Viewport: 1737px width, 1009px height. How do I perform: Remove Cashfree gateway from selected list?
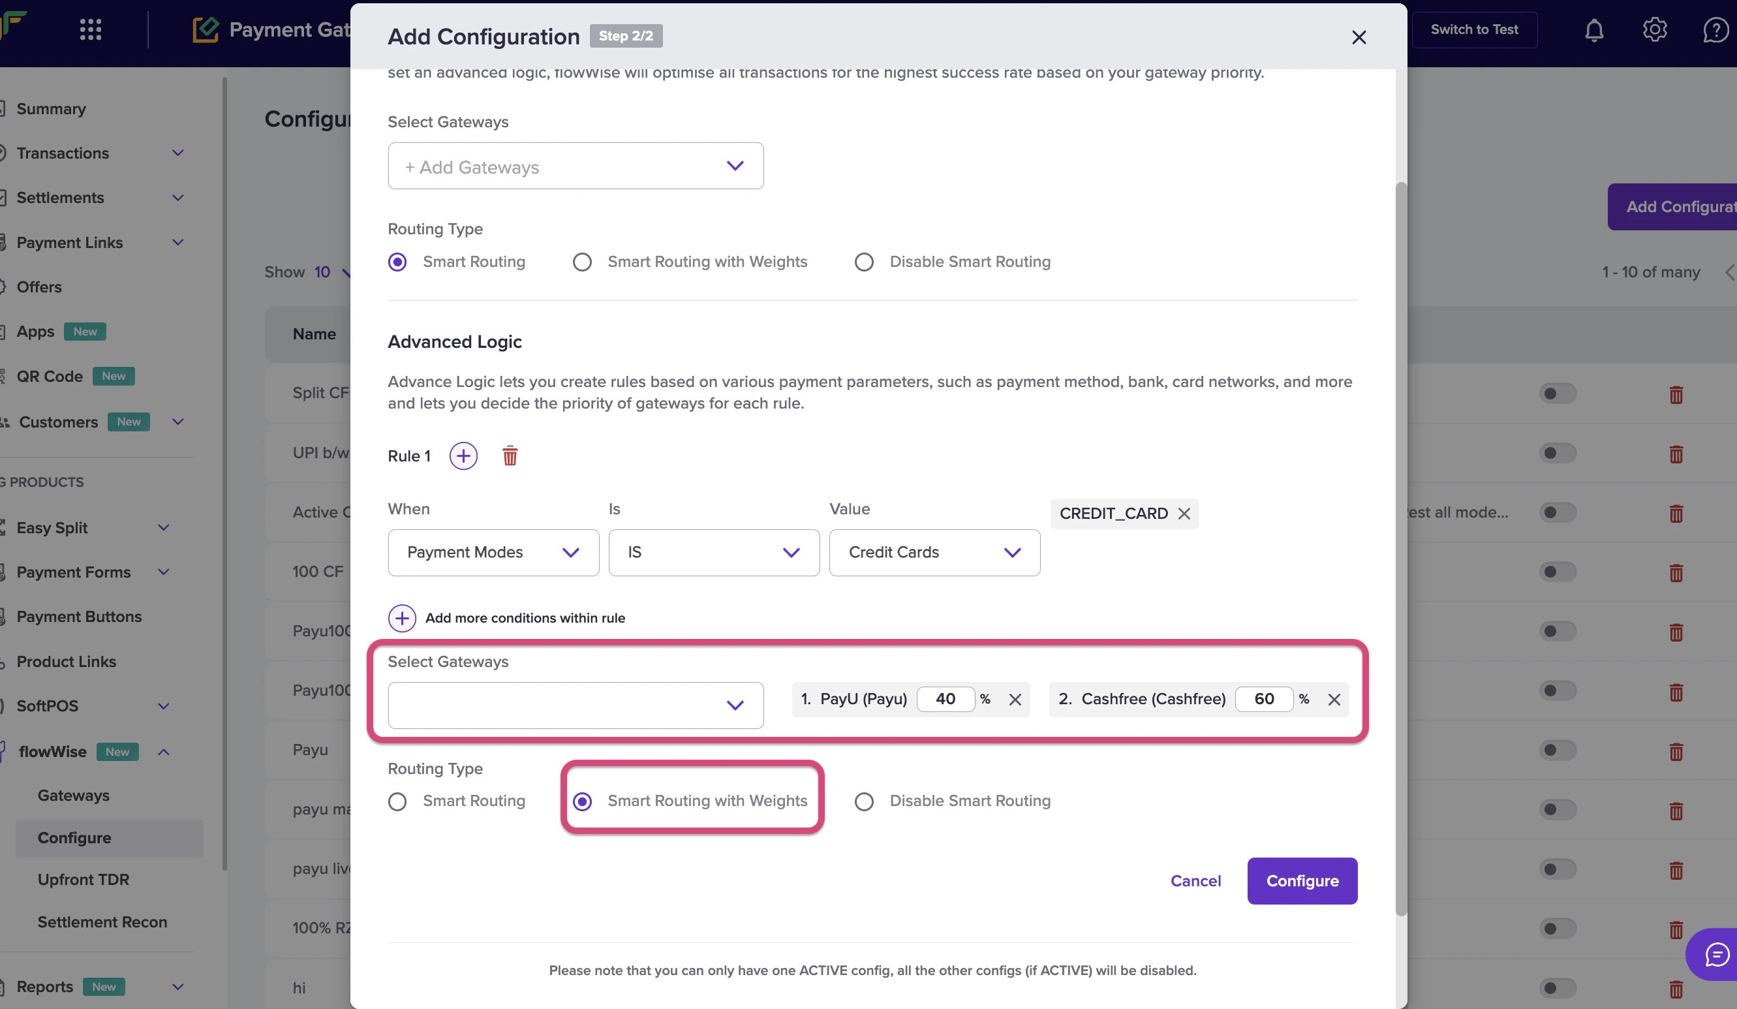1334,700
